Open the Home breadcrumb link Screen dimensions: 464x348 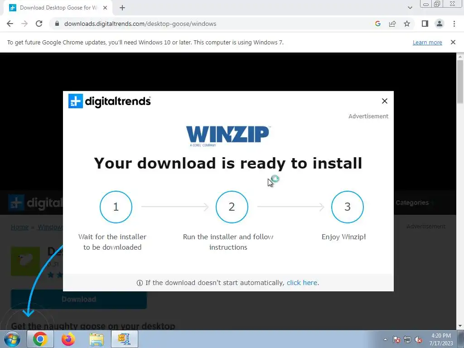tap(19, 227)
